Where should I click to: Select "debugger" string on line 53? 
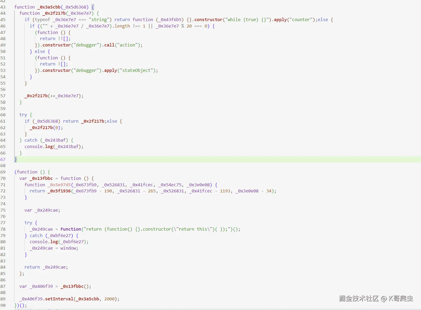pos(86,70)
